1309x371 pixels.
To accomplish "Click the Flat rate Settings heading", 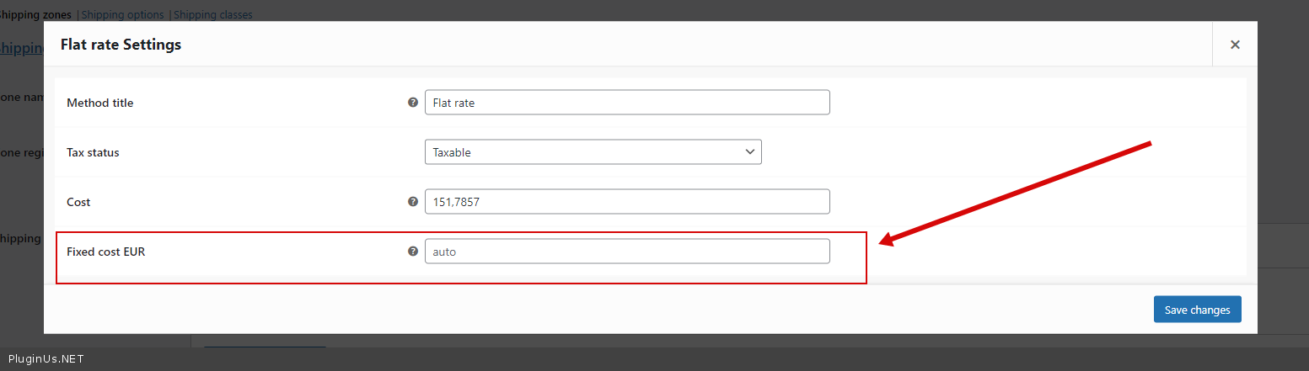I will pyautogui.click(x=121, y=45).
